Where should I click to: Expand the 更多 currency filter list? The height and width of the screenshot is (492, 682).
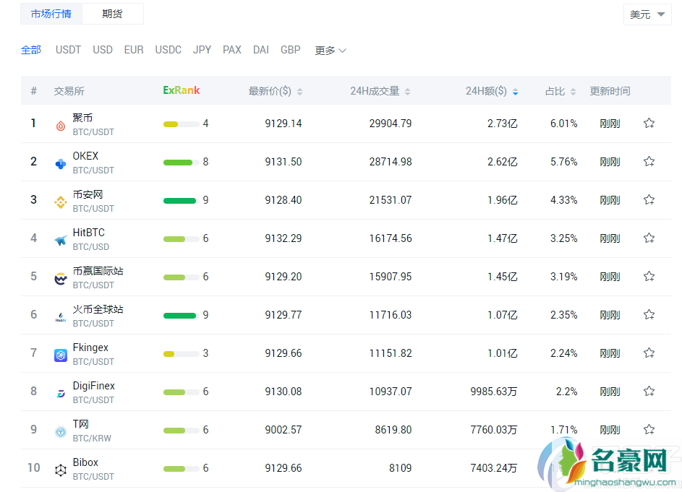pos(330,51)
